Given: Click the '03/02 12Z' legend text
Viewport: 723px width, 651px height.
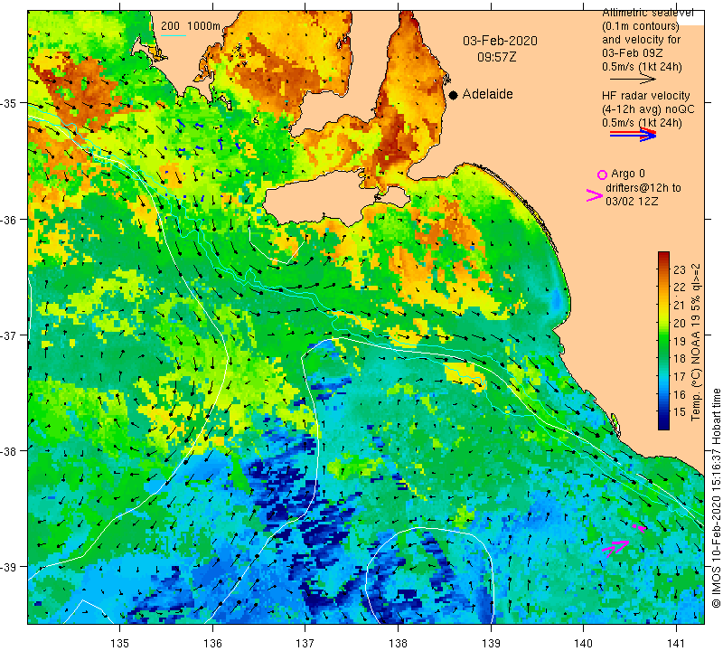Looking at the screenshot, I should coord(632,202).
